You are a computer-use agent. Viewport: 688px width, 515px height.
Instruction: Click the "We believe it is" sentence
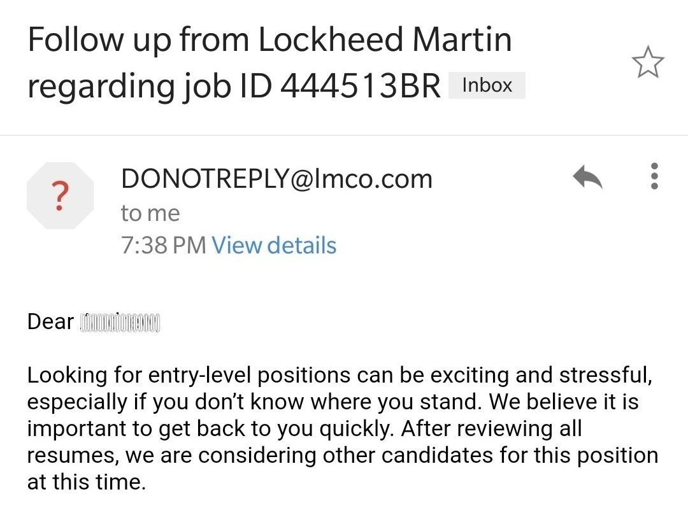[x=563, y=402]
